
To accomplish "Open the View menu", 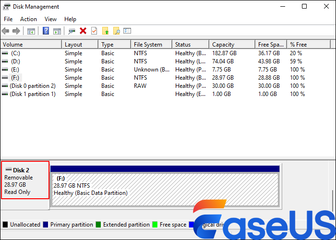I will [50, 19].
